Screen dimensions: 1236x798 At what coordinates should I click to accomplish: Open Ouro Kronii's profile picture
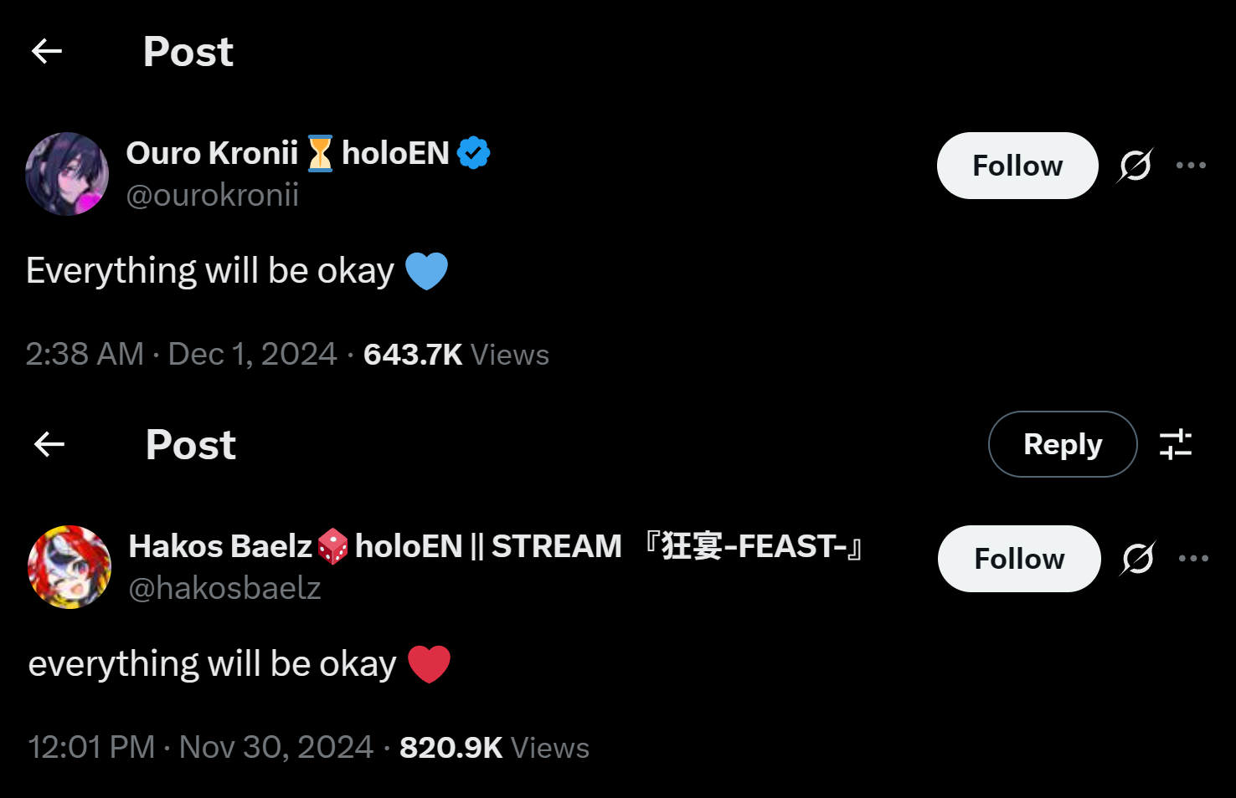point(67,174)
